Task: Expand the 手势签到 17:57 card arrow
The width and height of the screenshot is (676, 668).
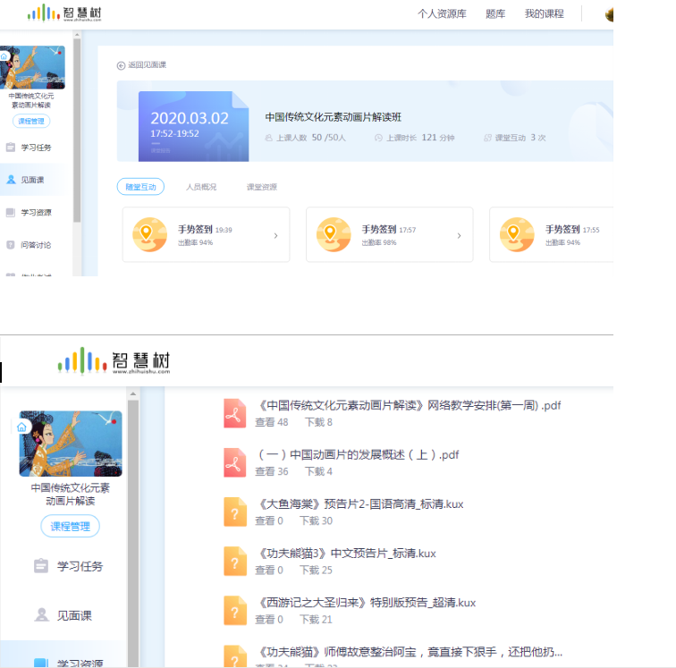Action: tap(459, 236)
